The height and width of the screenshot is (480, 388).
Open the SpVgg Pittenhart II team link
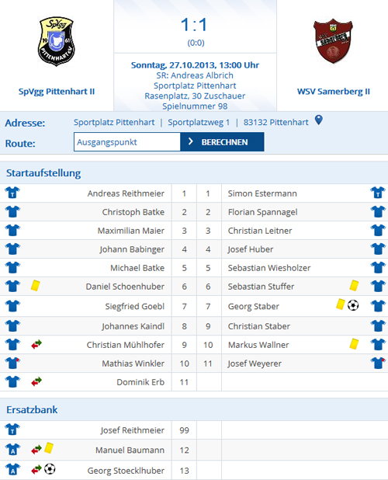[x=57, y=92]
